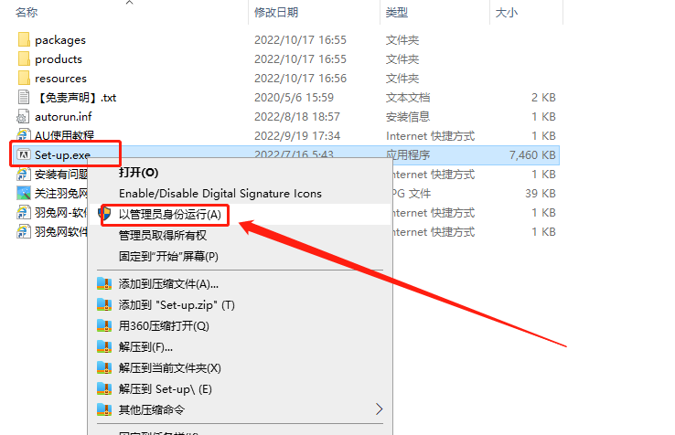This screenshot has height=435, width=675.
Task: Click the shield icon beside 以管理员身份运行
Action: (104, 214)
